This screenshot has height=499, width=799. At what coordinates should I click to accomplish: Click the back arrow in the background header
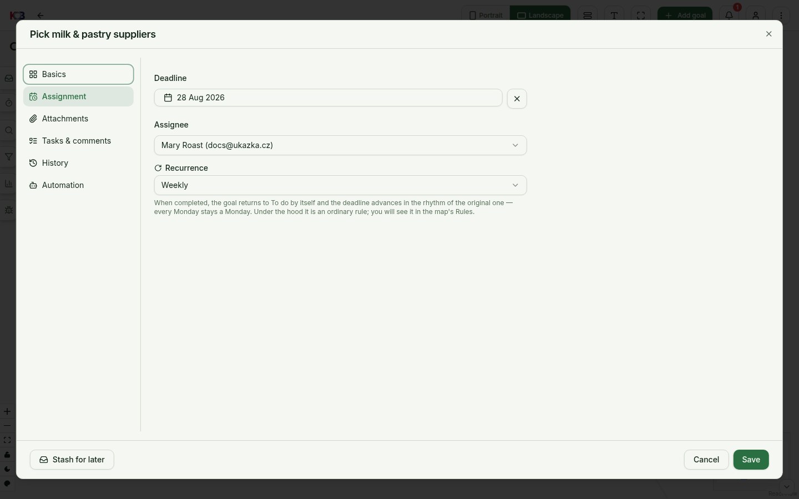tap(40, 16)
